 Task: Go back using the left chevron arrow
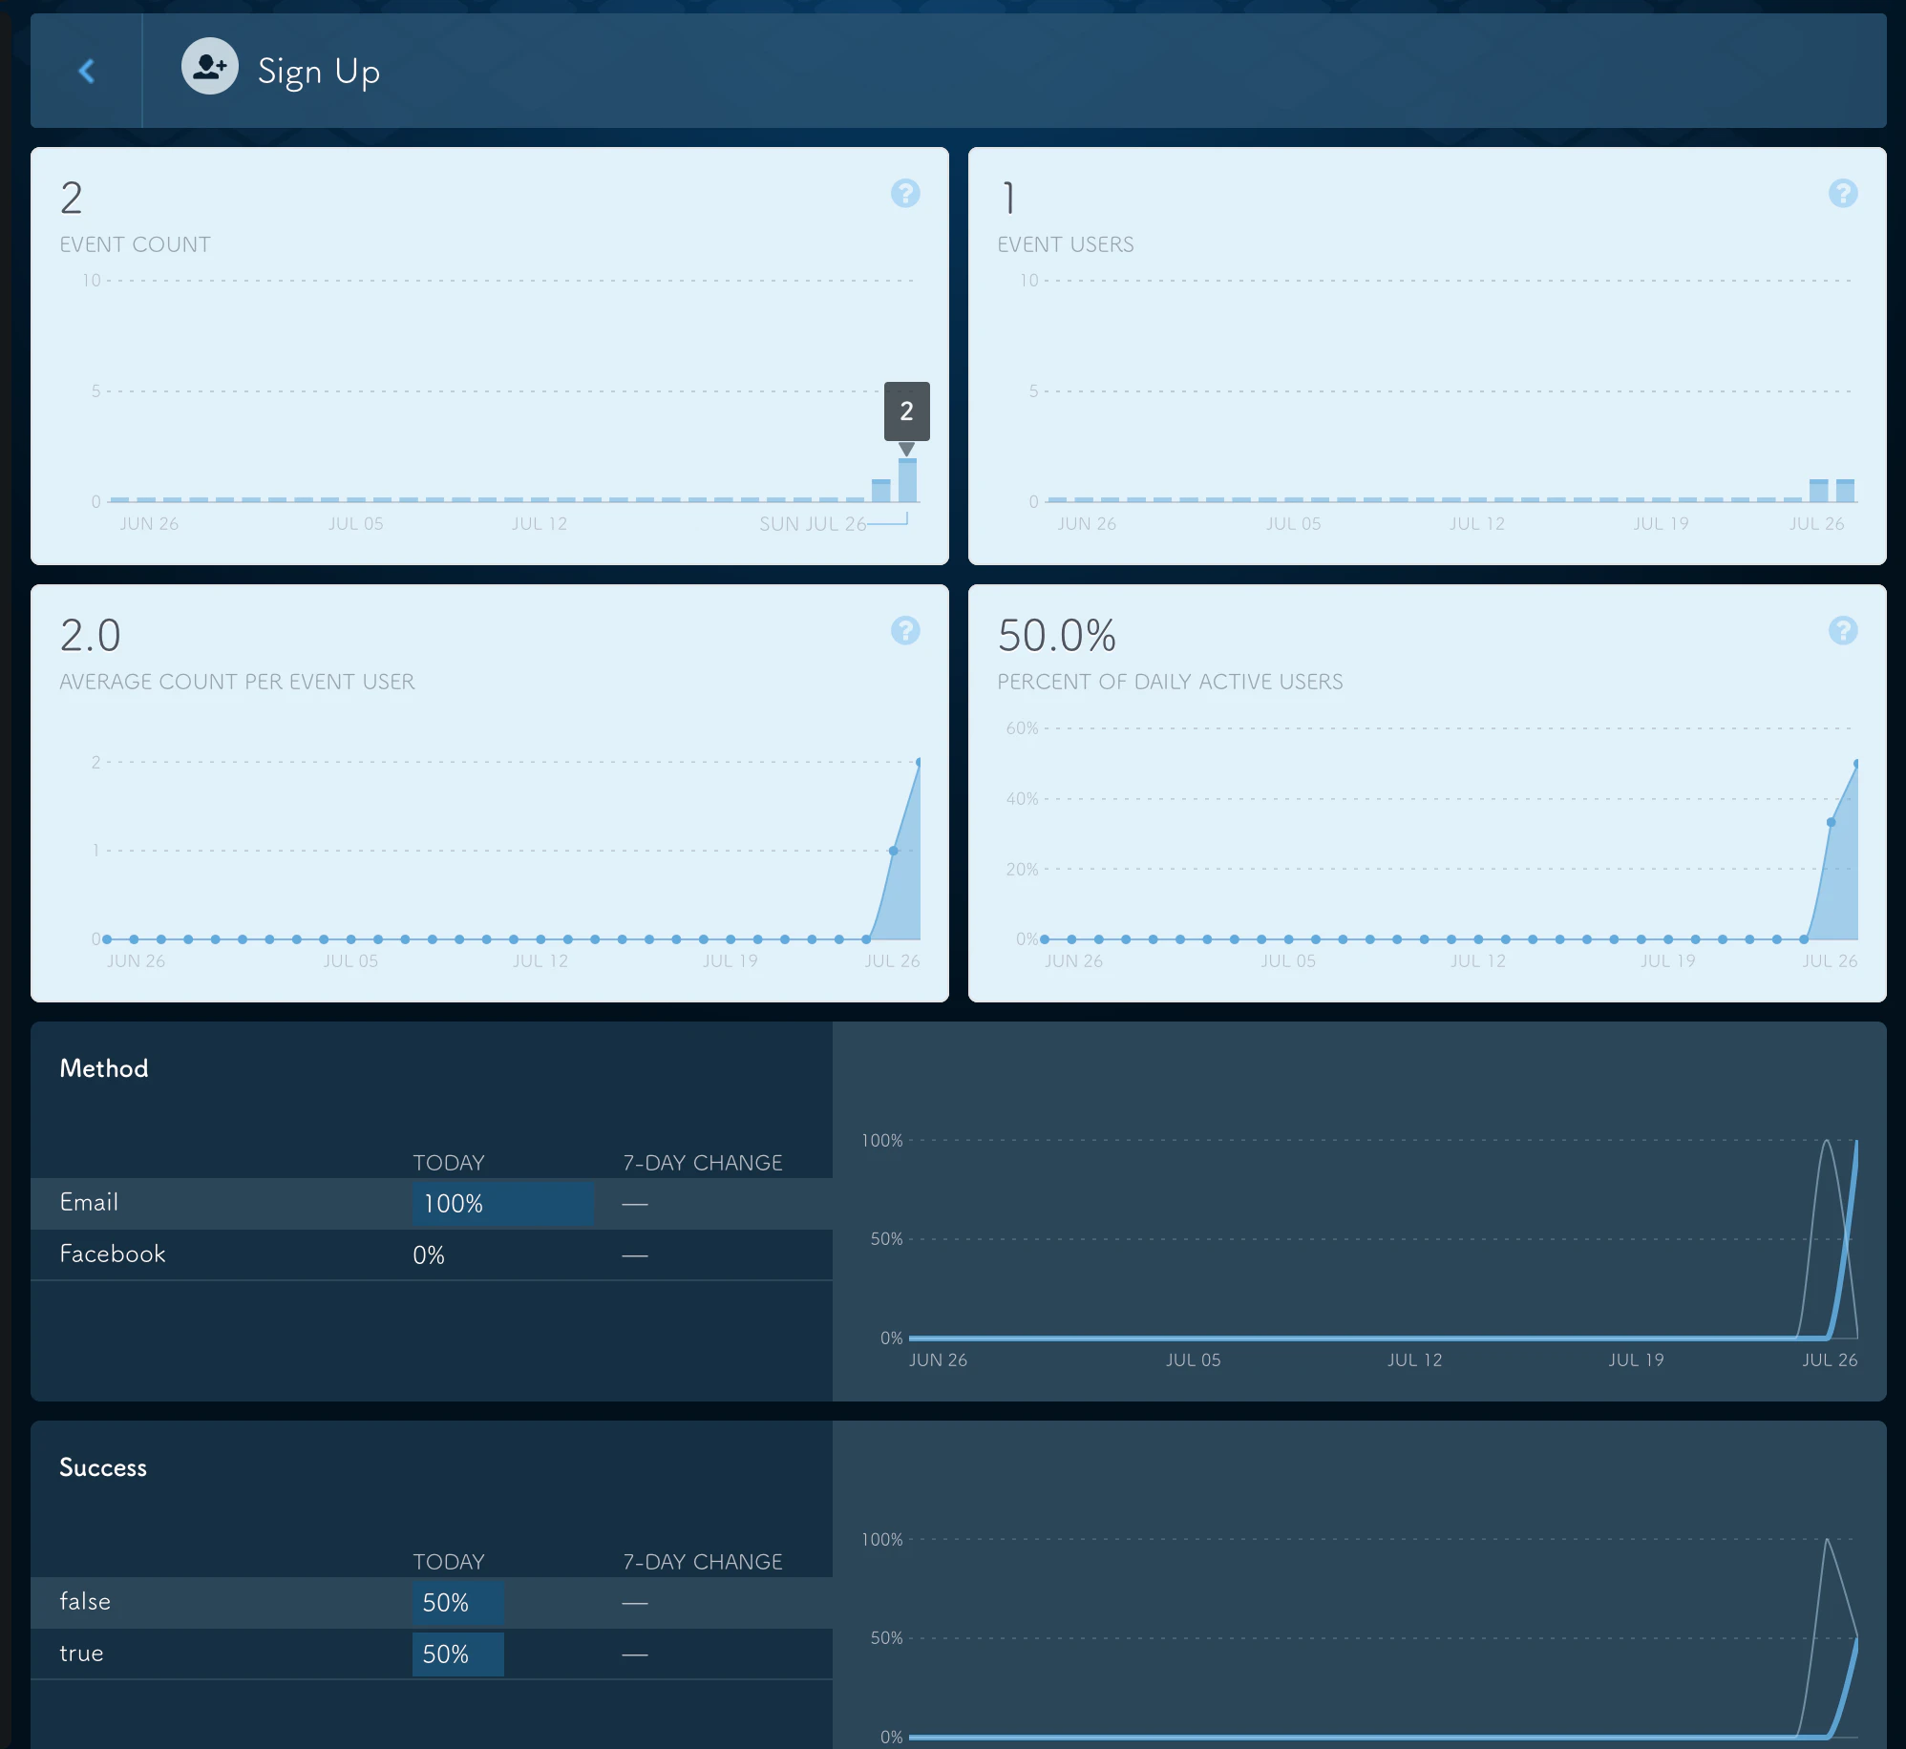point(86,71)
